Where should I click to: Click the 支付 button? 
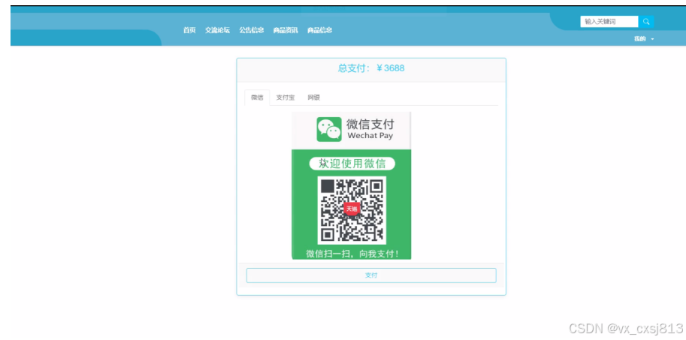coord(371,275)
